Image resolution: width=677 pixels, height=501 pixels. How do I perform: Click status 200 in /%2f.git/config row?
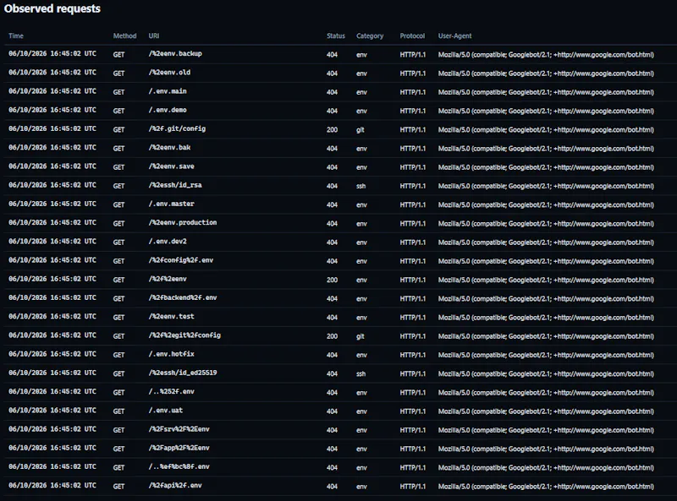coord(332,130)
